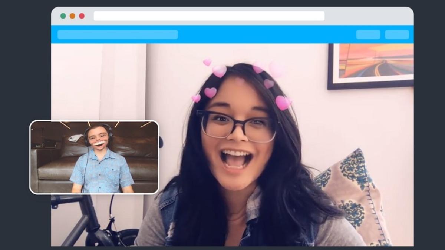Click the red dot in the title bar
This screenshot has height=250, width=445.
(x=82, y=16)
